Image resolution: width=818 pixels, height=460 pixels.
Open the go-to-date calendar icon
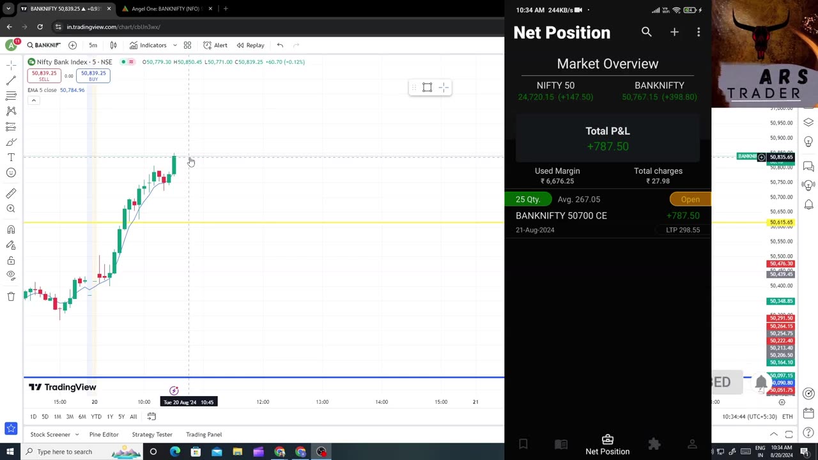151,417
